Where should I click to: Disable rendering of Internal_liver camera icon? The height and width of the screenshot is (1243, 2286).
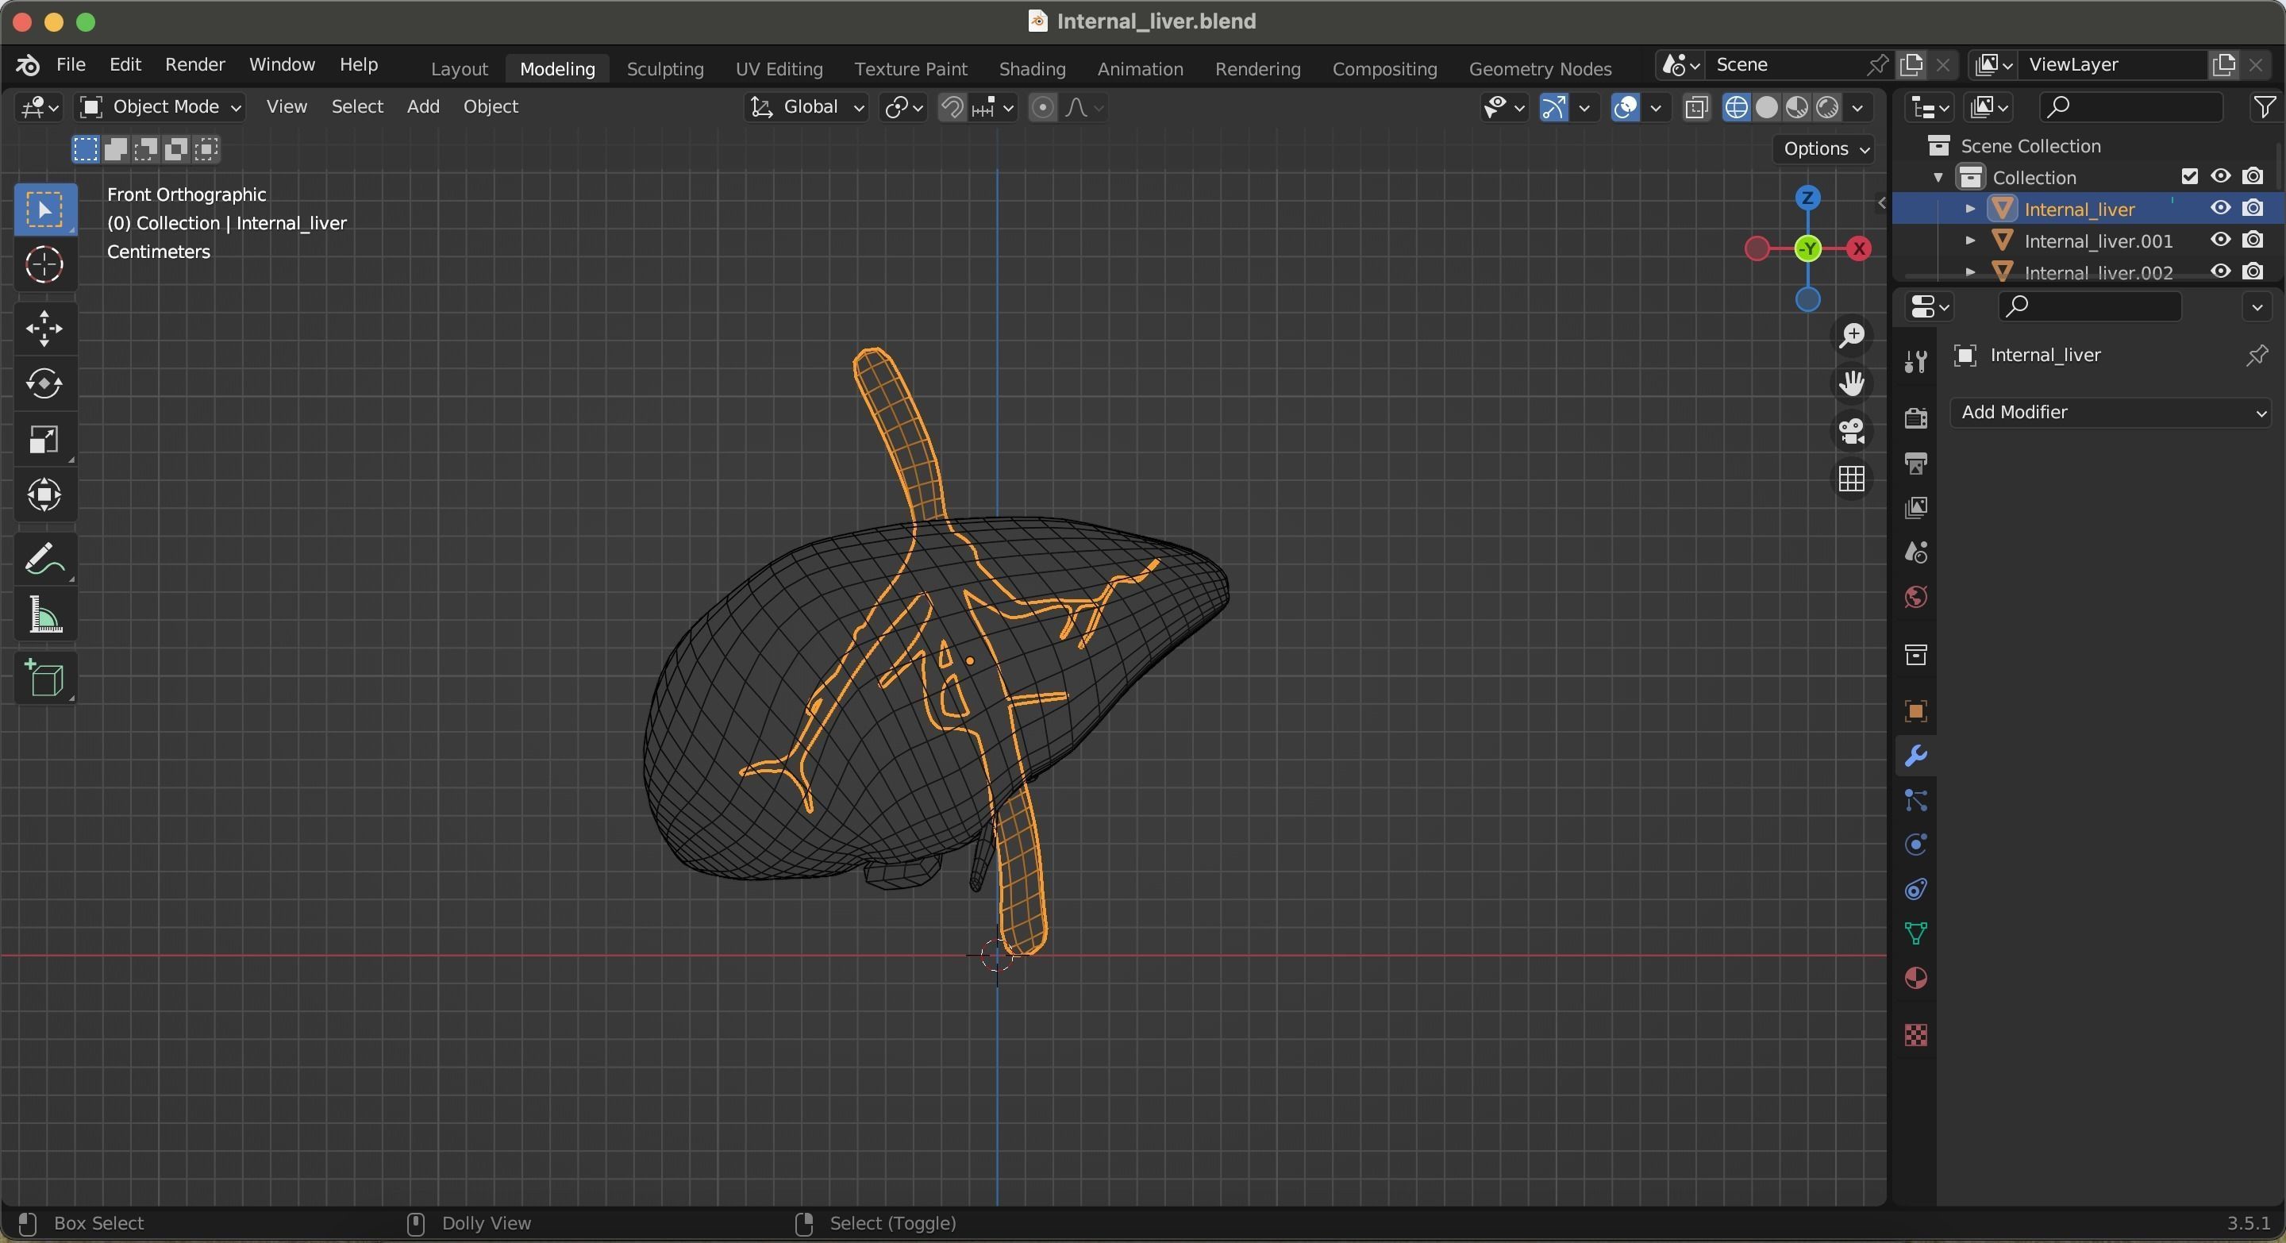coord(2253,209)
